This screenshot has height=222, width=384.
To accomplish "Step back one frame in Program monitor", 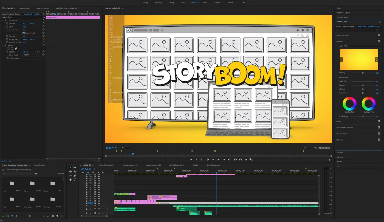I will click(x=213, y=160).
